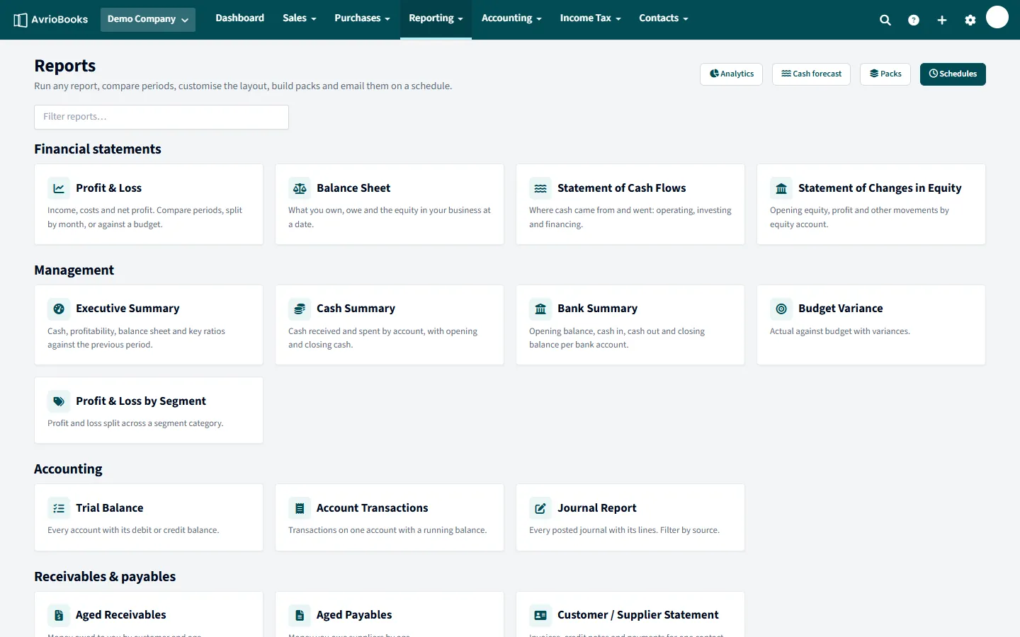
Task: Expand the Income Tax menu
Action: pos(591,18)
